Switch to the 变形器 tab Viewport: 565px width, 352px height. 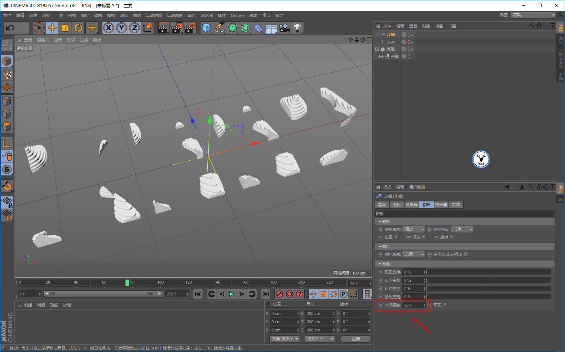[x=441, y=205]
